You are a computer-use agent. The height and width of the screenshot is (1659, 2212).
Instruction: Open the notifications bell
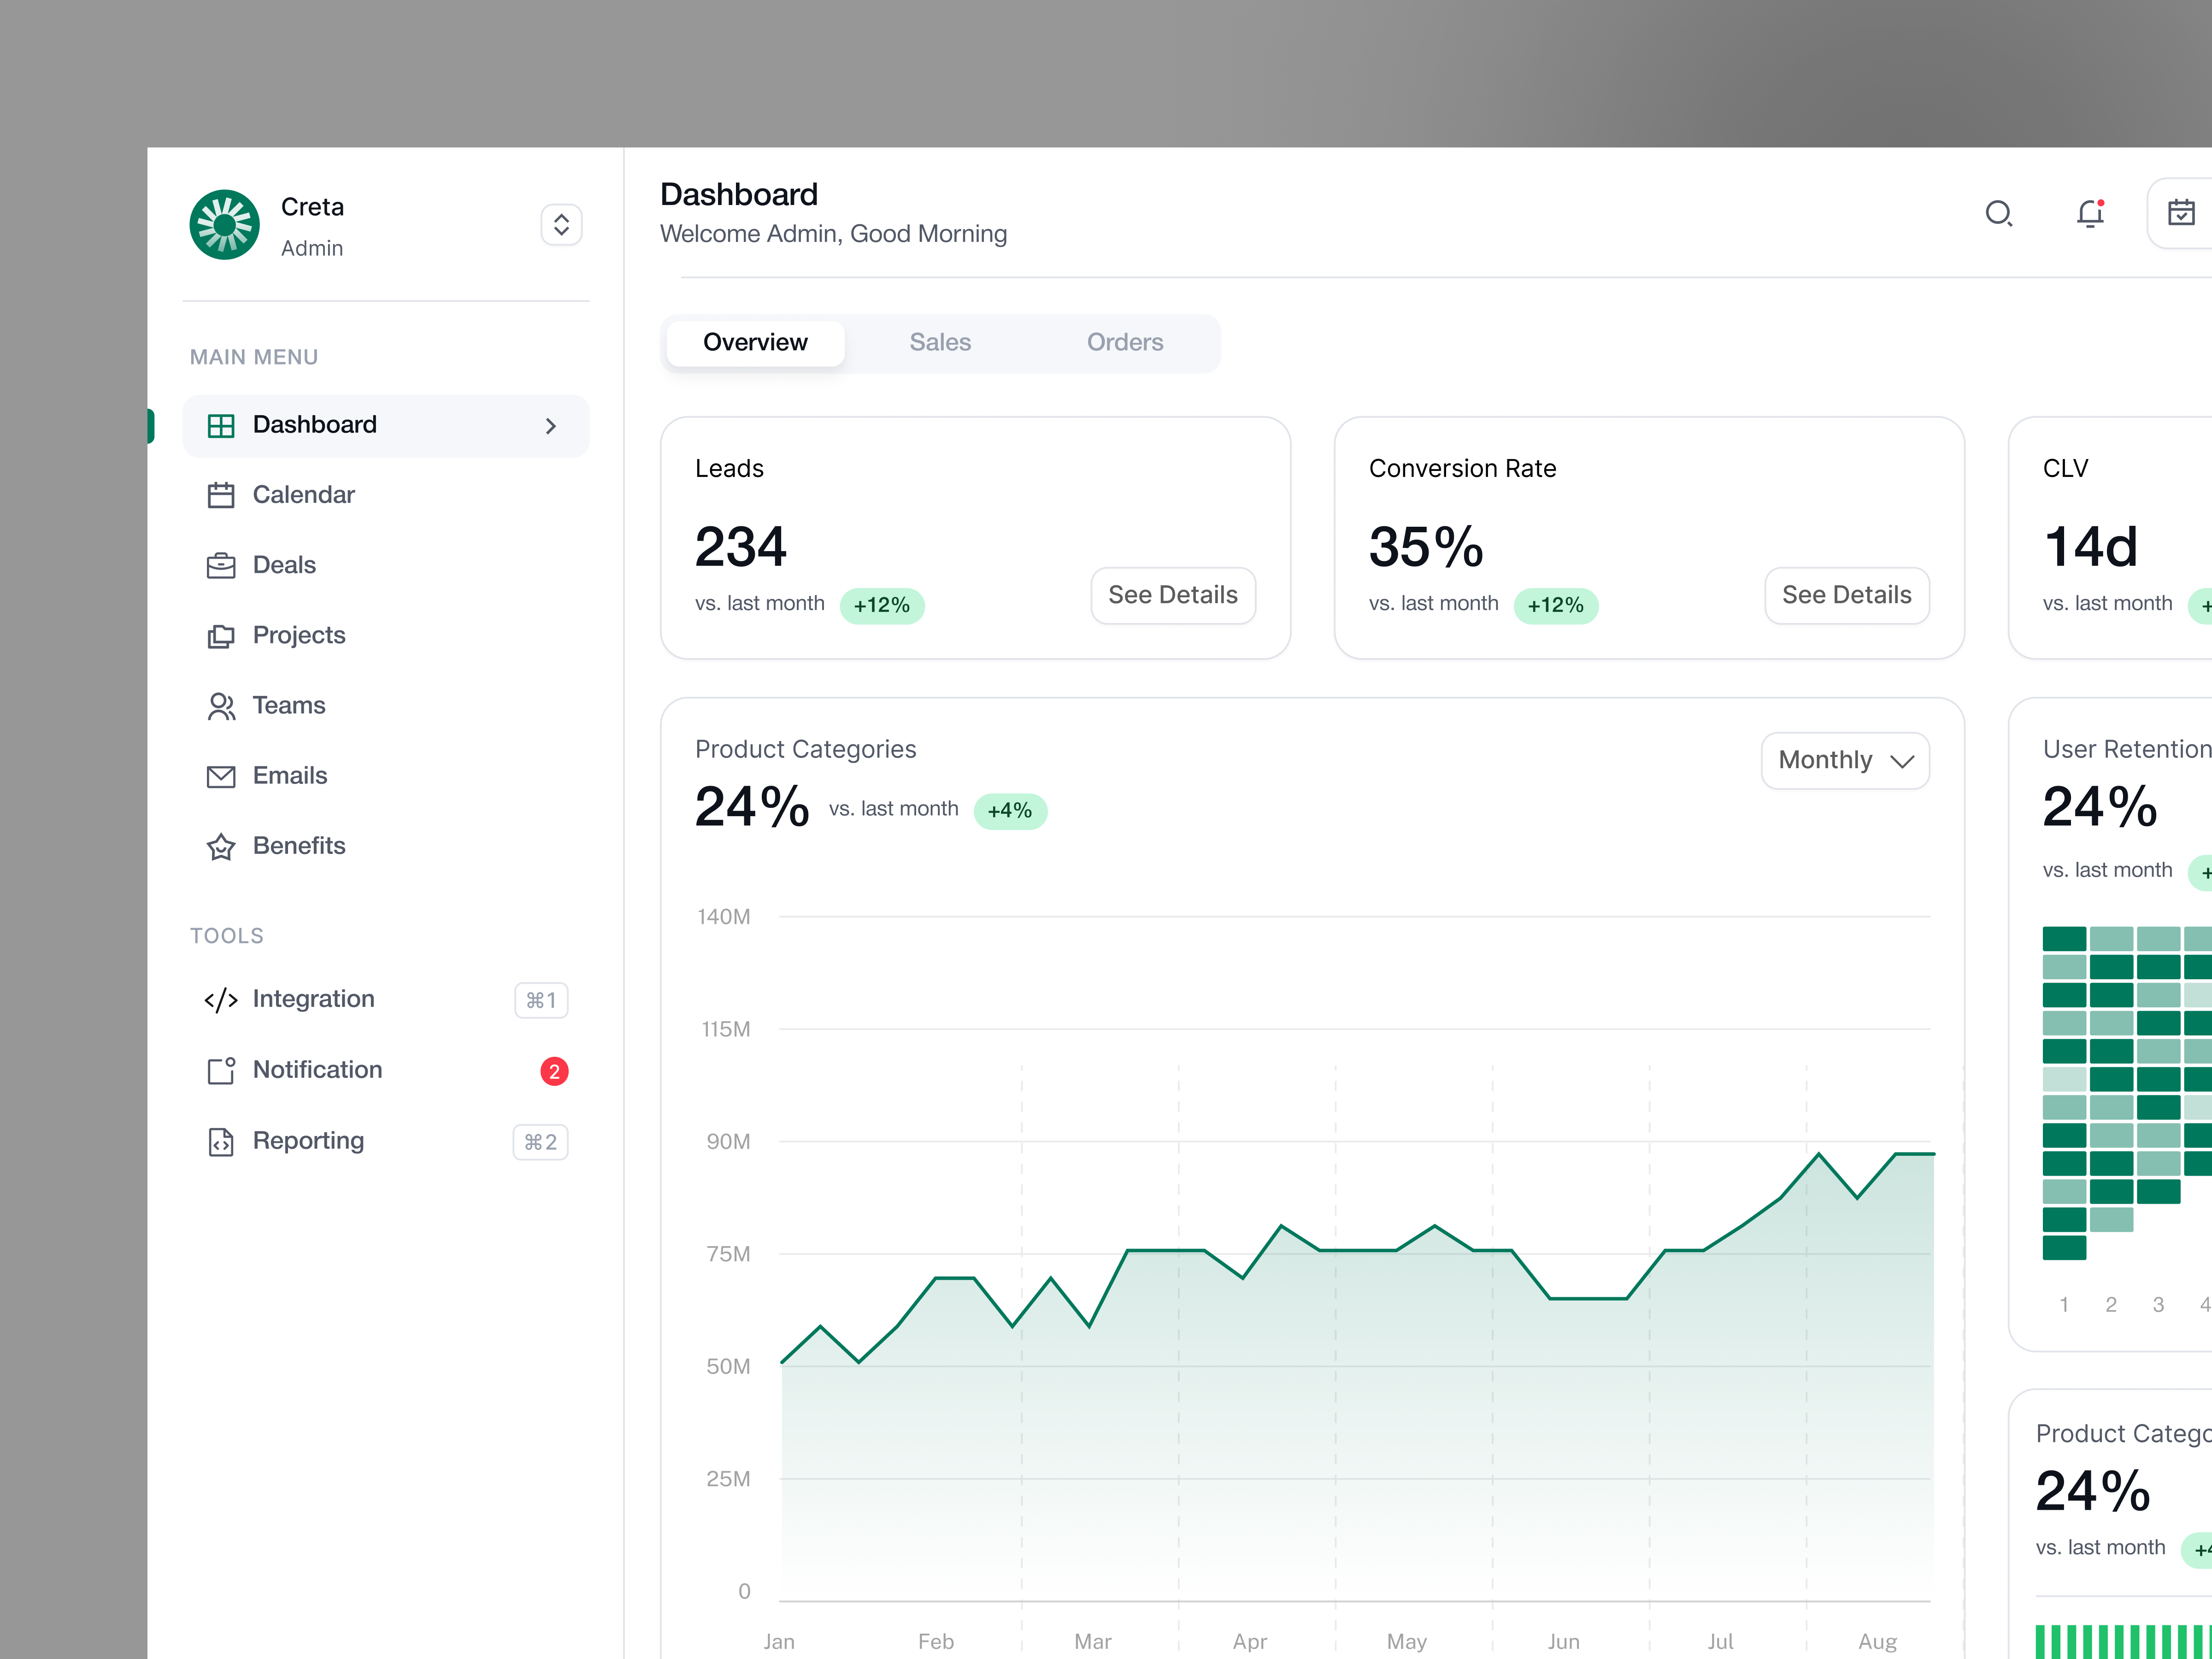[2090, 214]
